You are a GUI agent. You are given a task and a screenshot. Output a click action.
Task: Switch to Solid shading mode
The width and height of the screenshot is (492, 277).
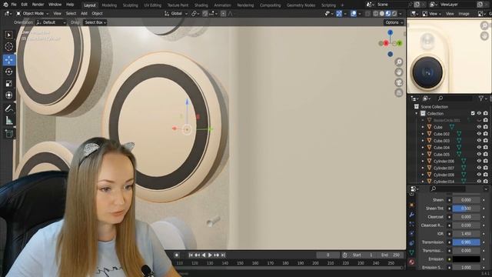click(382, 14)
